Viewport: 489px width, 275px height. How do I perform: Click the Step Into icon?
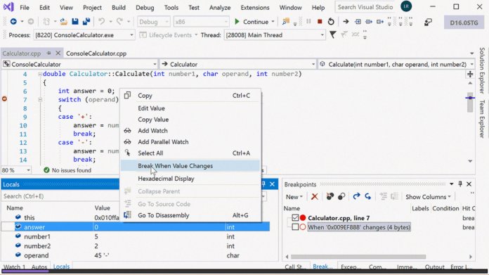pyautogui.click(x=358, y=22)
